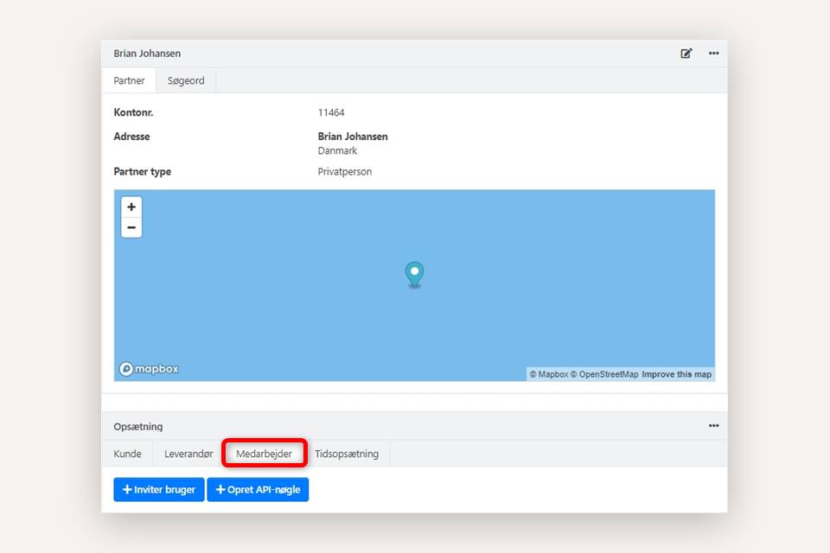
Task: Open the Søgeord tab
Action: 186,80
